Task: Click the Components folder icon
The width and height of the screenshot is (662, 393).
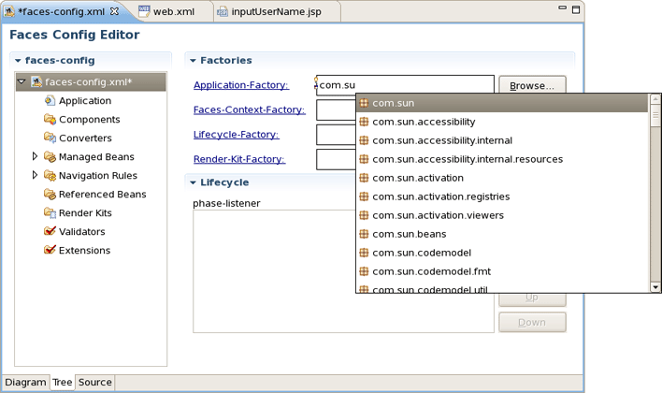Action: [50, 120]
